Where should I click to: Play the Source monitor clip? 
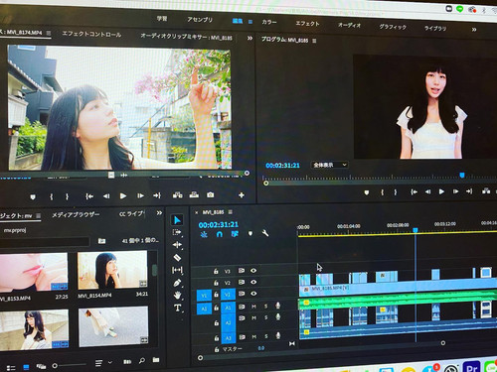point(123,196)
